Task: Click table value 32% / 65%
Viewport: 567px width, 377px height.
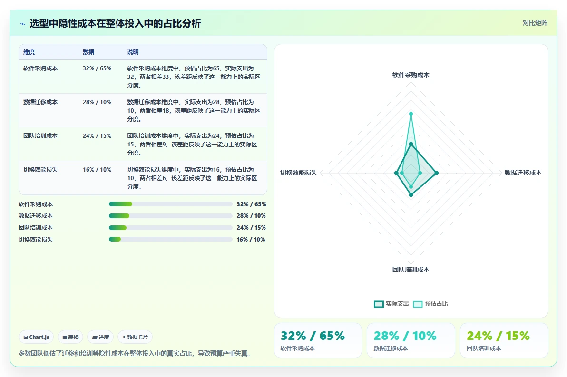Action: [97, 68]
